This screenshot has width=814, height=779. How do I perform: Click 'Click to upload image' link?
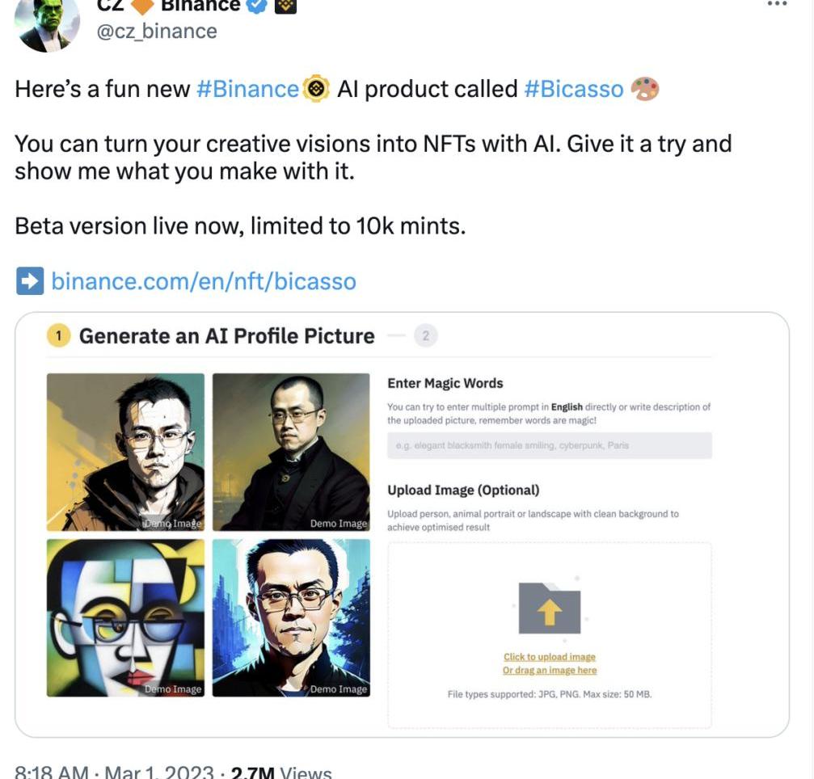coord(549,656)
